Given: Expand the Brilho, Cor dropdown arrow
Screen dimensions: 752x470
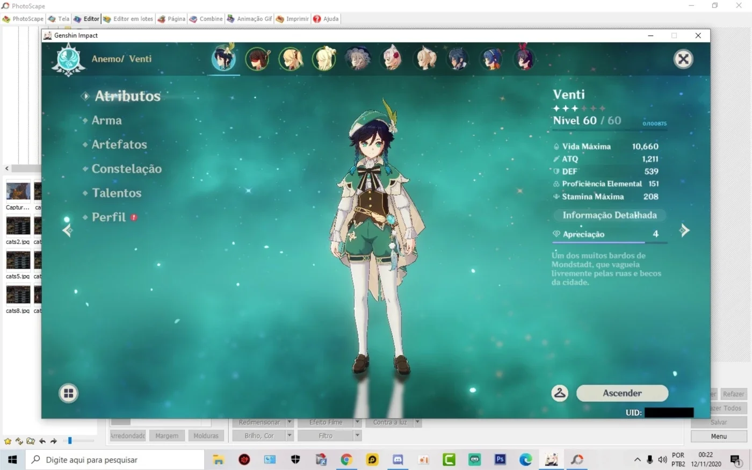Looking at the screenshot, I should tap(290, 436).
